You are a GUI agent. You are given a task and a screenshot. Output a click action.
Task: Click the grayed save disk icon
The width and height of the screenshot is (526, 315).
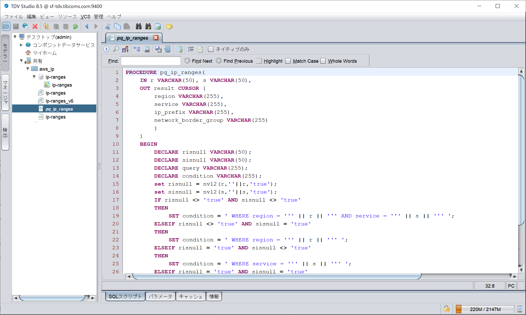16,27
